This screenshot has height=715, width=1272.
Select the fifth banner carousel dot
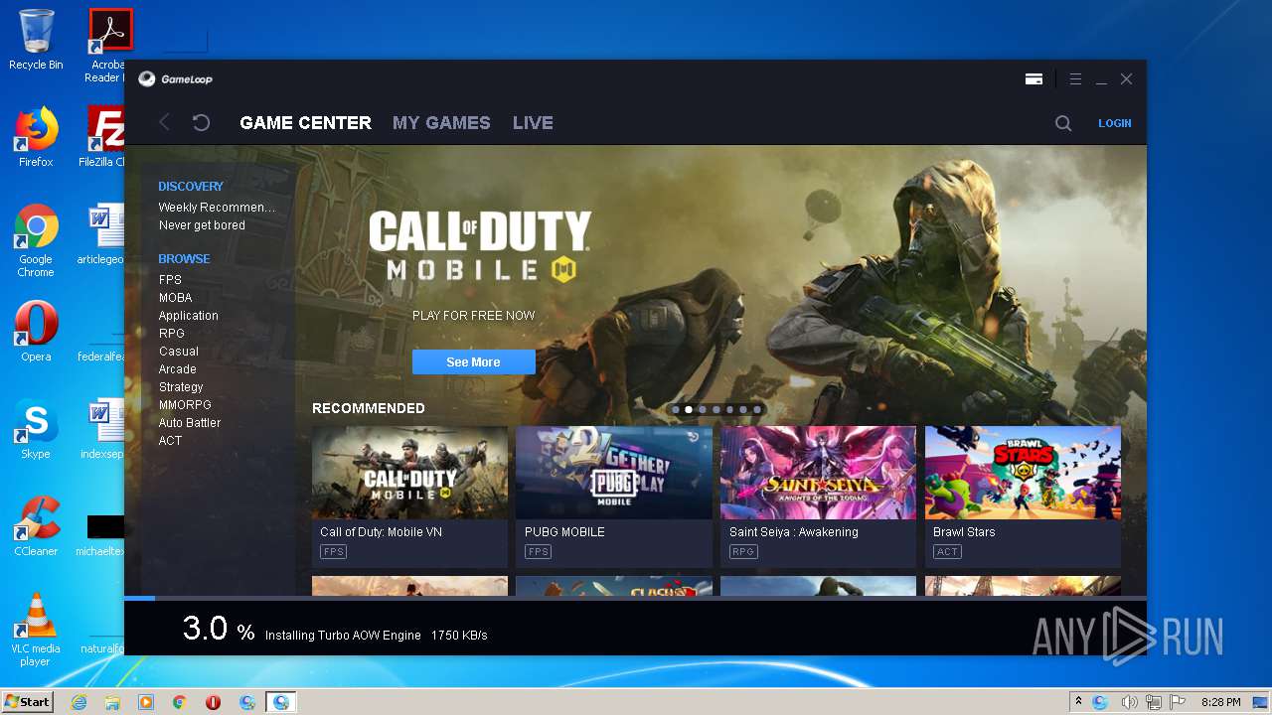729,409
